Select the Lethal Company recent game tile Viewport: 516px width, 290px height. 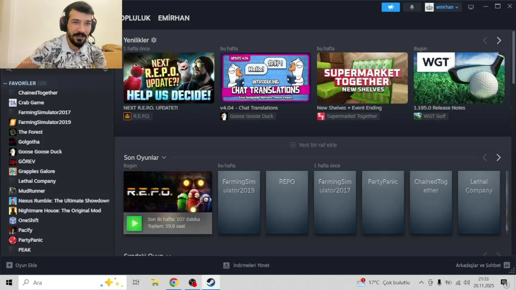[x=479, y=203]
